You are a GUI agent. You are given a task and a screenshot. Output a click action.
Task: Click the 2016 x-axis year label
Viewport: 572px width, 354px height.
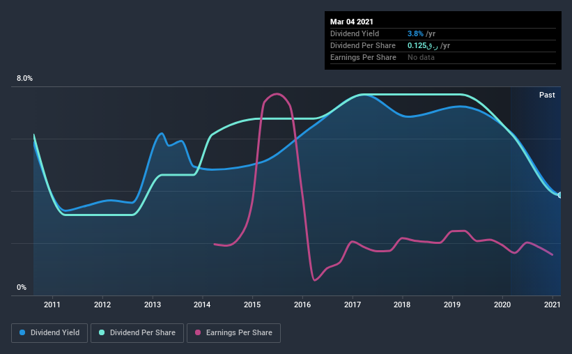pyautogui.click(x=302, y=305)
